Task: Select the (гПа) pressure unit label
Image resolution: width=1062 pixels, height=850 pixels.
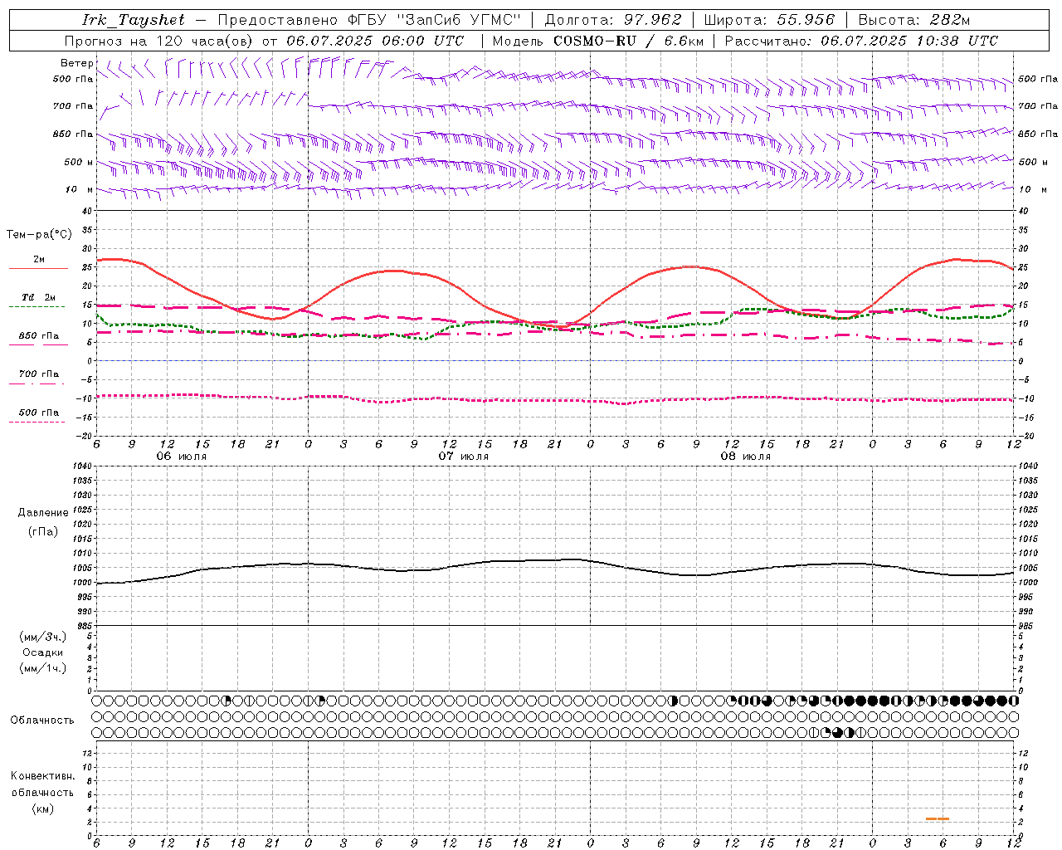Action: [43, 531]
